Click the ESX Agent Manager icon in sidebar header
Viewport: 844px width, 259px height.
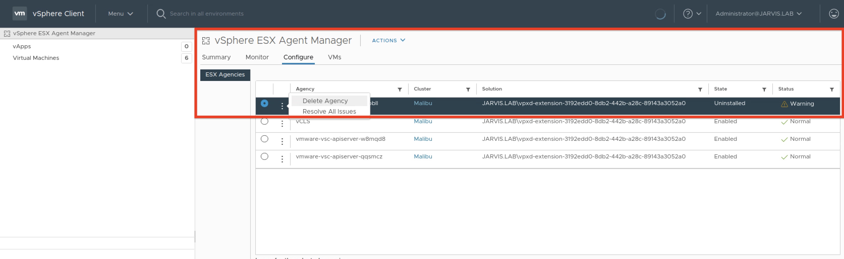(7, 33)
